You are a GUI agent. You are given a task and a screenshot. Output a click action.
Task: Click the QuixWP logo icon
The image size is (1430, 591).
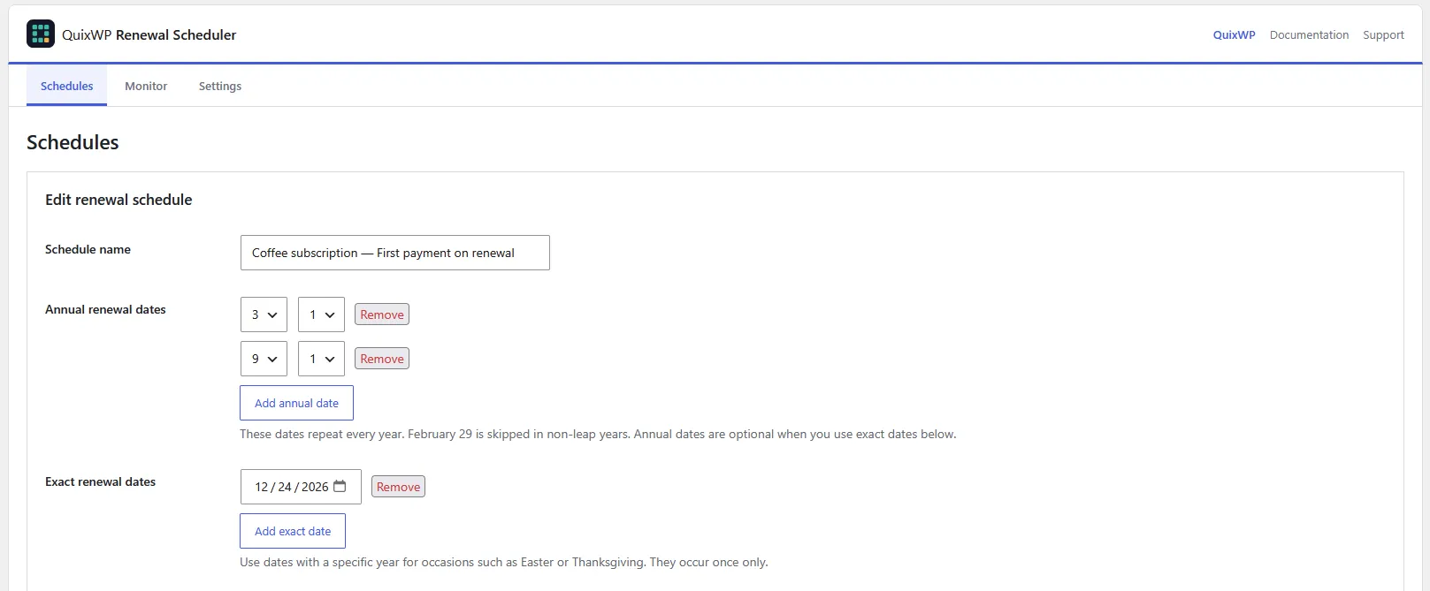pyautogui.click(x=41, y=34)
